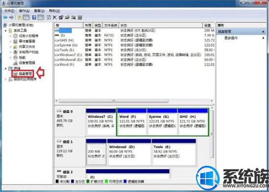Toggle the show/hide console tree toolbar button
Image resolution: width=269 pixels, height=192 pixels.
coord(26,17)
